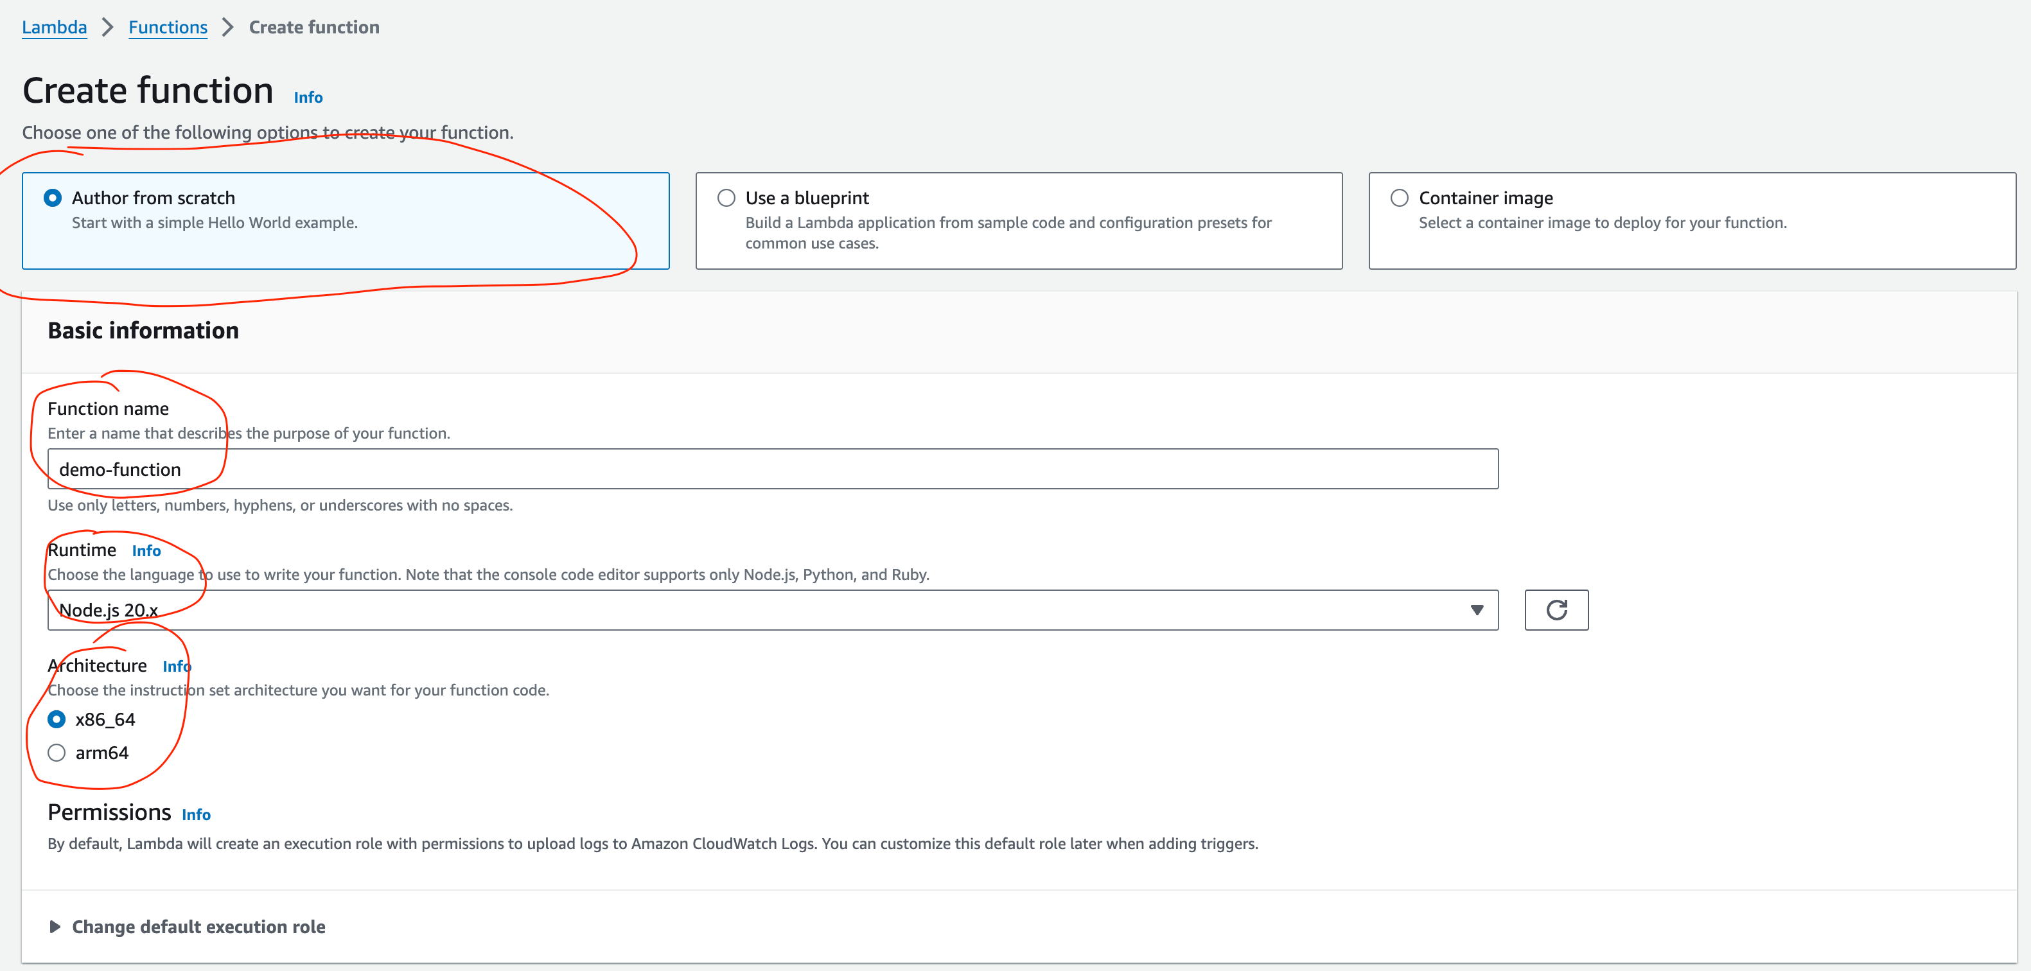Open the Functions breadcrumb link
The width and height of the screenshot is (2031, 971).
pos(168,28)
